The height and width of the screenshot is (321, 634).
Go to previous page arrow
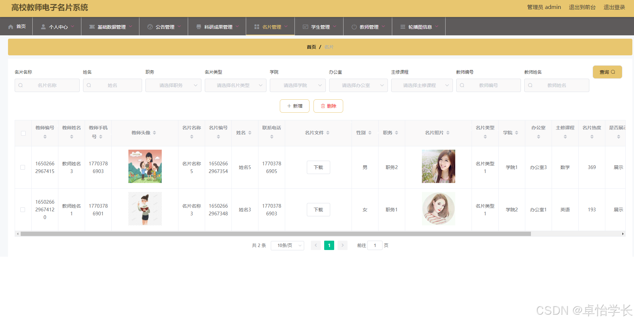[x=316, y=245]
